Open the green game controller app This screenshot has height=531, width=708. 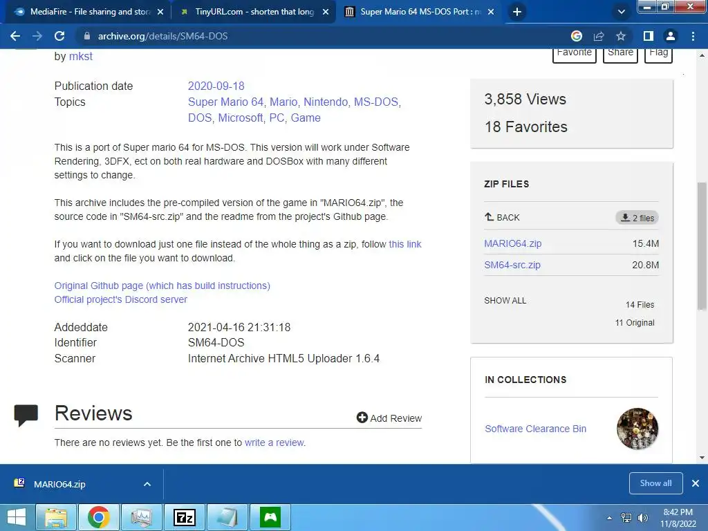[270, 517]
